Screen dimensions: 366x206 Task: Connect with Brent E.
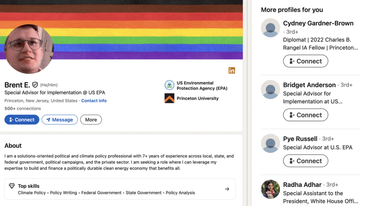22,119
